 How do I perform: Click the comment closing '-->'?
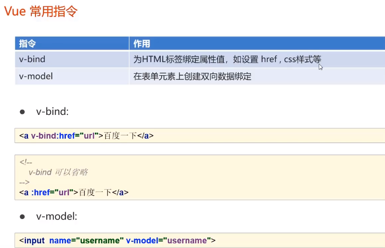tap(24, 182)
